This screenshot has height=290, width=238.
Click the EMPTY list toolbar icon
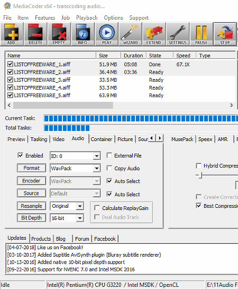pyautogui.click(x=59, y=34)
